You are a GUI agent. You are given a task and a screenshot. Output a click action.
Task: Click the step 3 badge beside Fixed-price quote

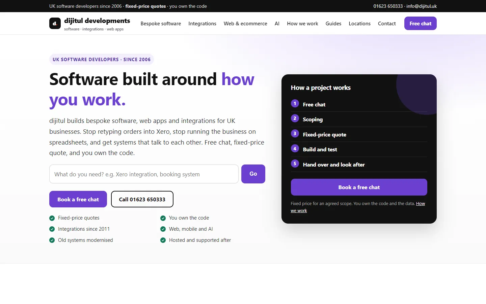pos(295,133)
